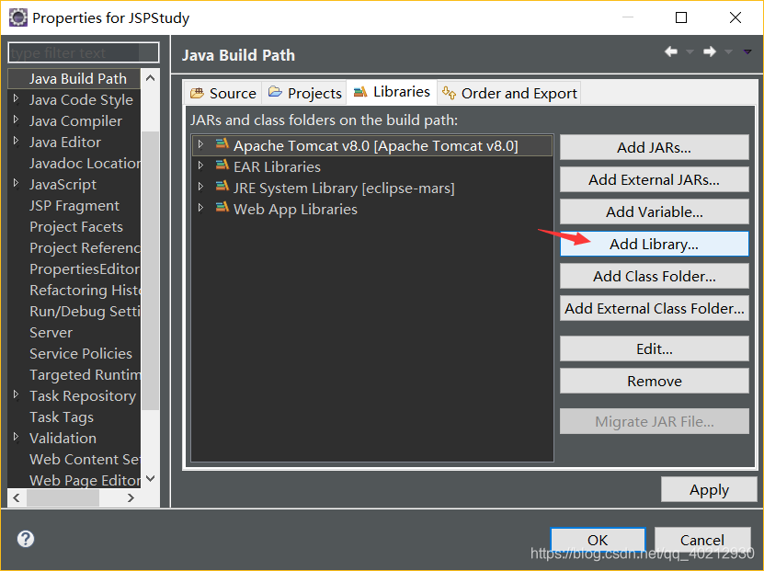Screen dimensions: 764x571
Task: Click the Add Variable... button
Action: (654, 211)
